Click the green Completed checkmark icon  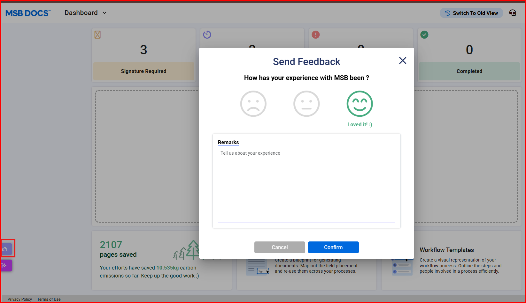point(424,34)
